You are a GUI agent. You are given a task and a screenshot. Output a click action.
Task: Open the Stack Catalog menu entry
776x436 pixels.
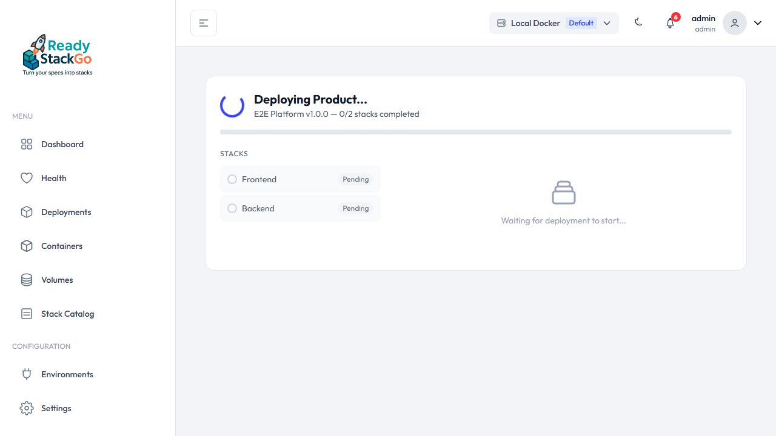click(x=67, y=314)
